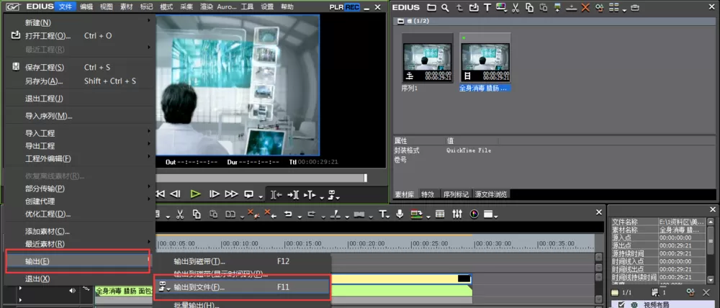Click the preview position slider bar
Viewport: 720px width, 308px height.
tap(261, 178)
